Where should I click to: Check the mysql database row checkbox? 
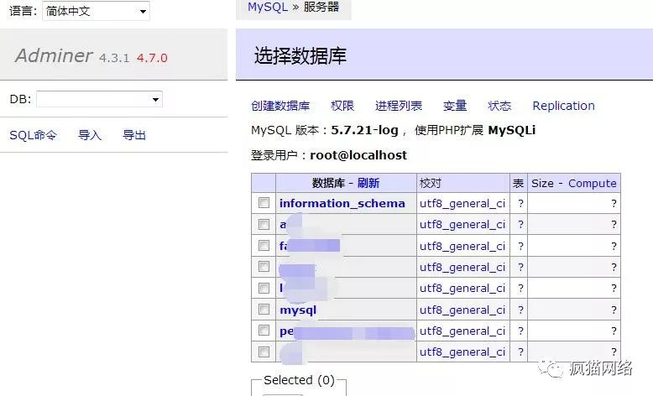point(264,309)
